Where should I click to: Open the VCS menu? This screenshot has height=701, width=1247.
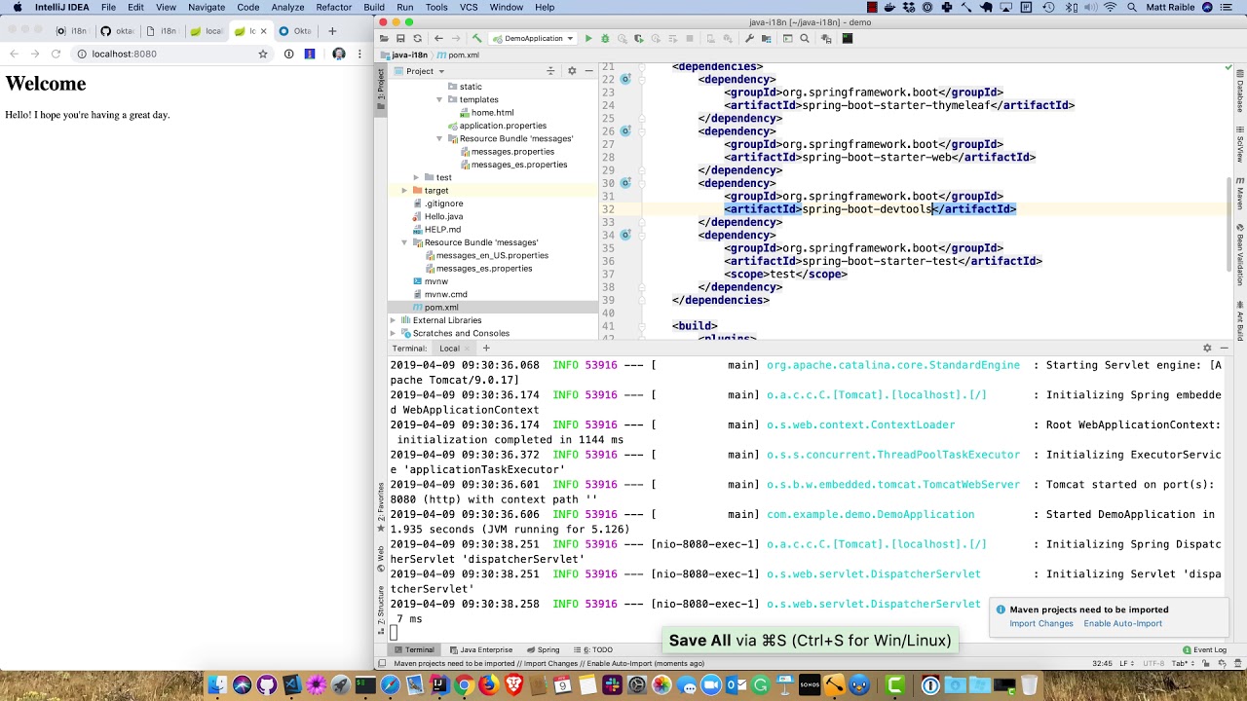(x=469, y=7)
